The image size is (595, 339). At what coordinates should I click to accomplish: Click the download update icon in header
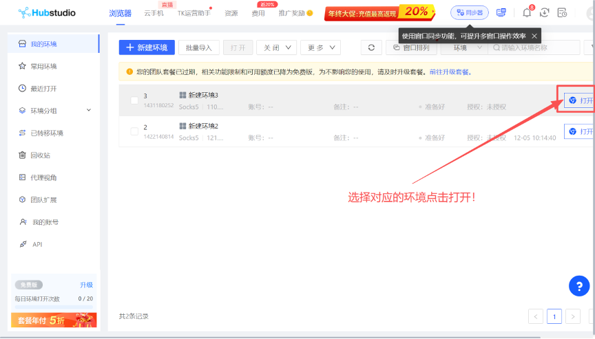coord(545,12)
